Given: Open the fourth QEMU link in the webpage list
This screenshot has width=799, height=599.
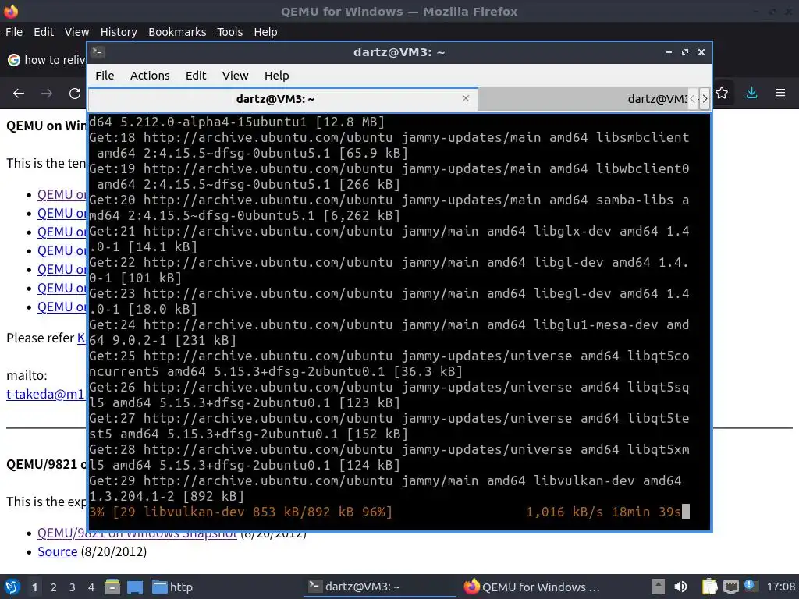Looking at the screenshot, I should coord(62,250).
